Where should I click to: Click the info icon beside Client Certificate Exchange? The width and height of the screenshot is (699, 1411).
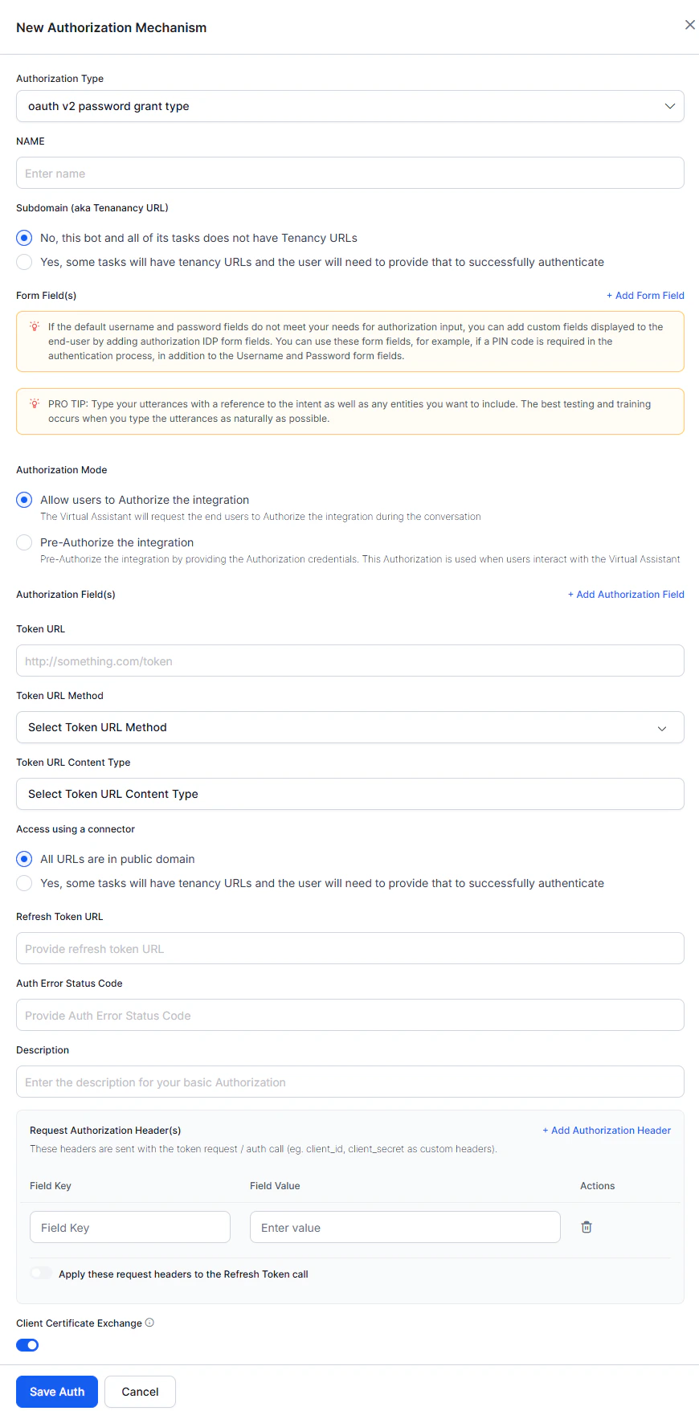coord(151,1322)
